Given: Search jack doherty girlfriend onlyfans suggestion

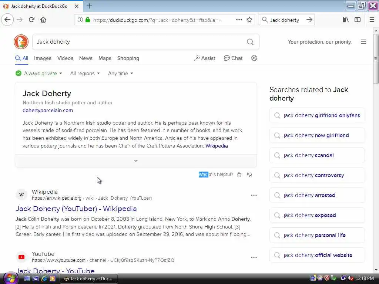Looking at the screenshot, I should (x=317, y=115).
